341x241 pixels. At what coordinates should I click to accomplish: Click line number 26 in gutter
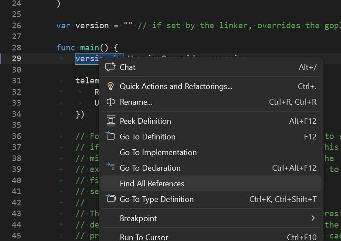(x=17, y=25)
